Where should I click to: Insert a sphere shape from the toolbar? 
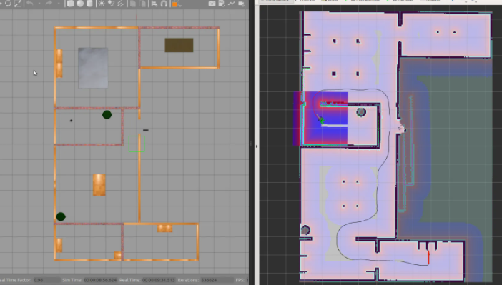[x=80, y=4]
